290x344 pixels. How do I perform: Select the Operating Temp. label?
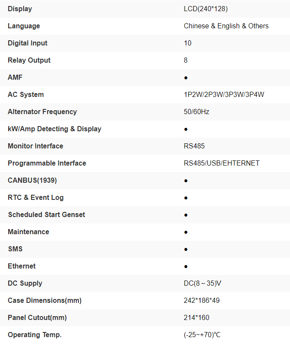pos(35,335)
